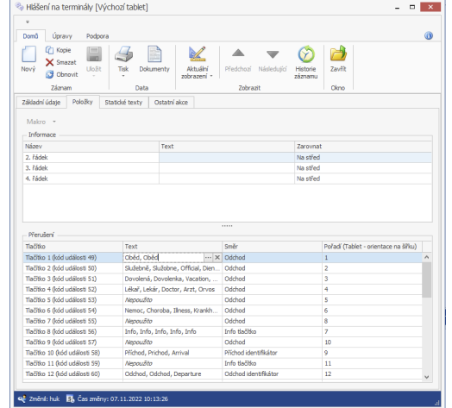The width and height of the screenshot is (452, 408).
Task: Click the Lékař, Lekár, Doctor text cell
Action: 173,289
